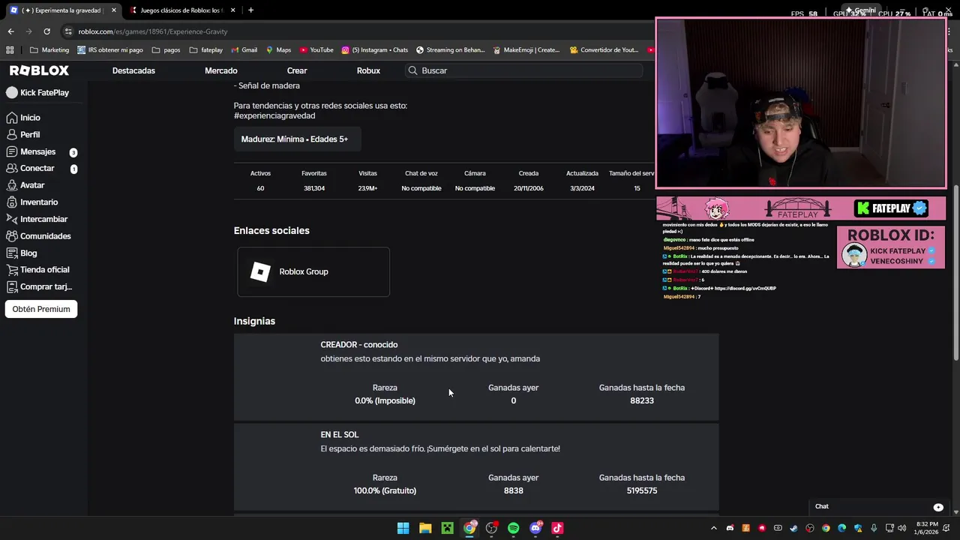Click the Roblox logo in the header
The image size is (960, 540).
[39, 70]
